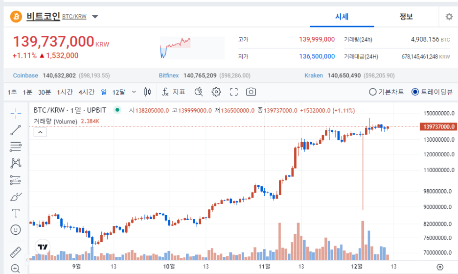Open the forecast and measurement tool
Image resolution: width=458 pixels, height=274 pixels.
(16, 180)
